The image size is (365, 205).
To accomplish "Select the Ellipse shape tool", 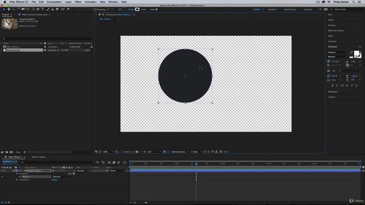I will click(x=33, y=9).
